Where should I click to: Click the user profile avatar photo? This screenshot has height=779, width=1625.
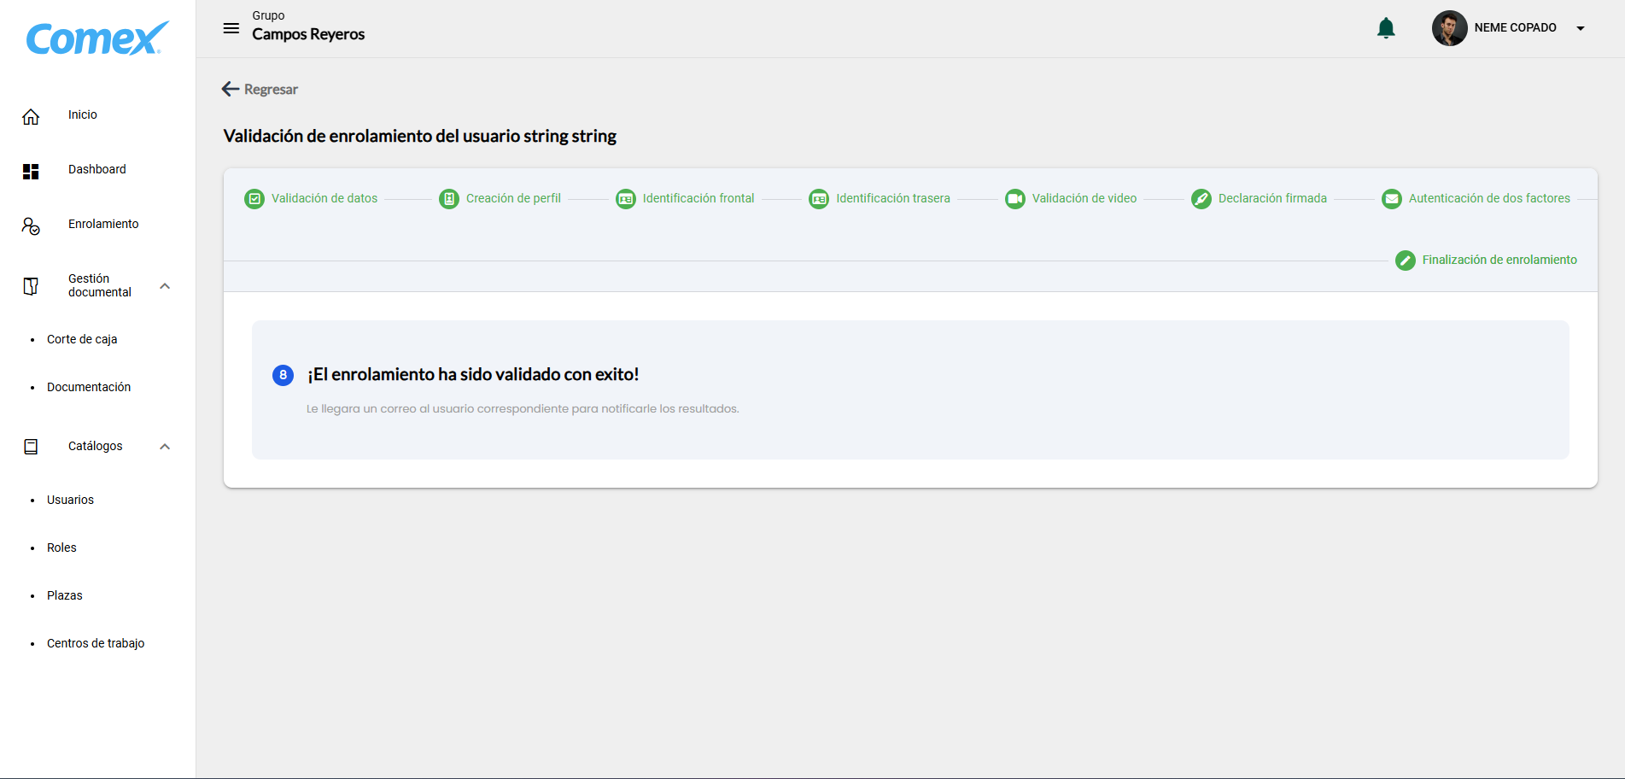1449,28
